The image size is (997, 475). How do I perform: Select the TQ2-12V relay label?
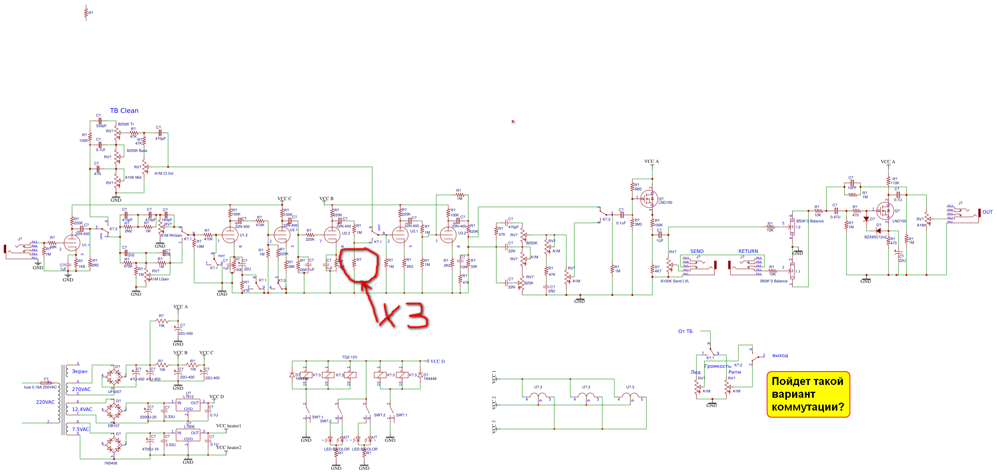coord(349,357)
